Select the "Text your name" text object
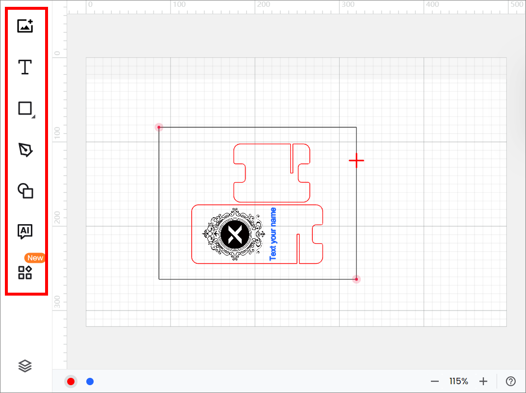This screenshot has width=526, height=393. tap(273, 234)
